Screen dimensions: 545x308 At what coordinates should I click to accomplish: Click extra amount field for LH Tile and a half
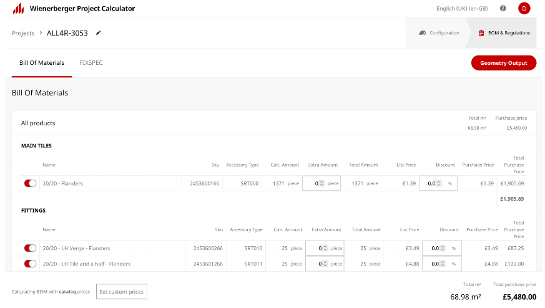coord(325,264)
